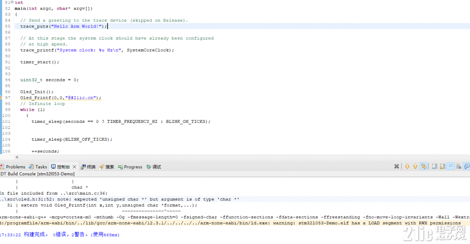Select the 控制台 console tab

tap(63, 167)
